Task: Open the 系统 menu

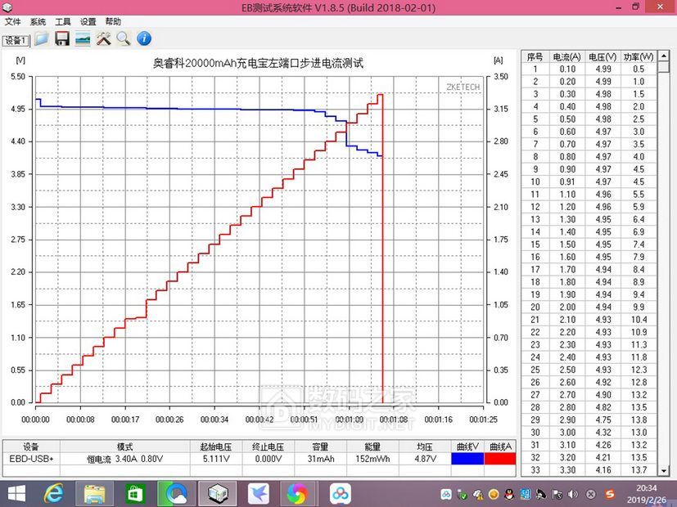Action: [x=38, y=22]
